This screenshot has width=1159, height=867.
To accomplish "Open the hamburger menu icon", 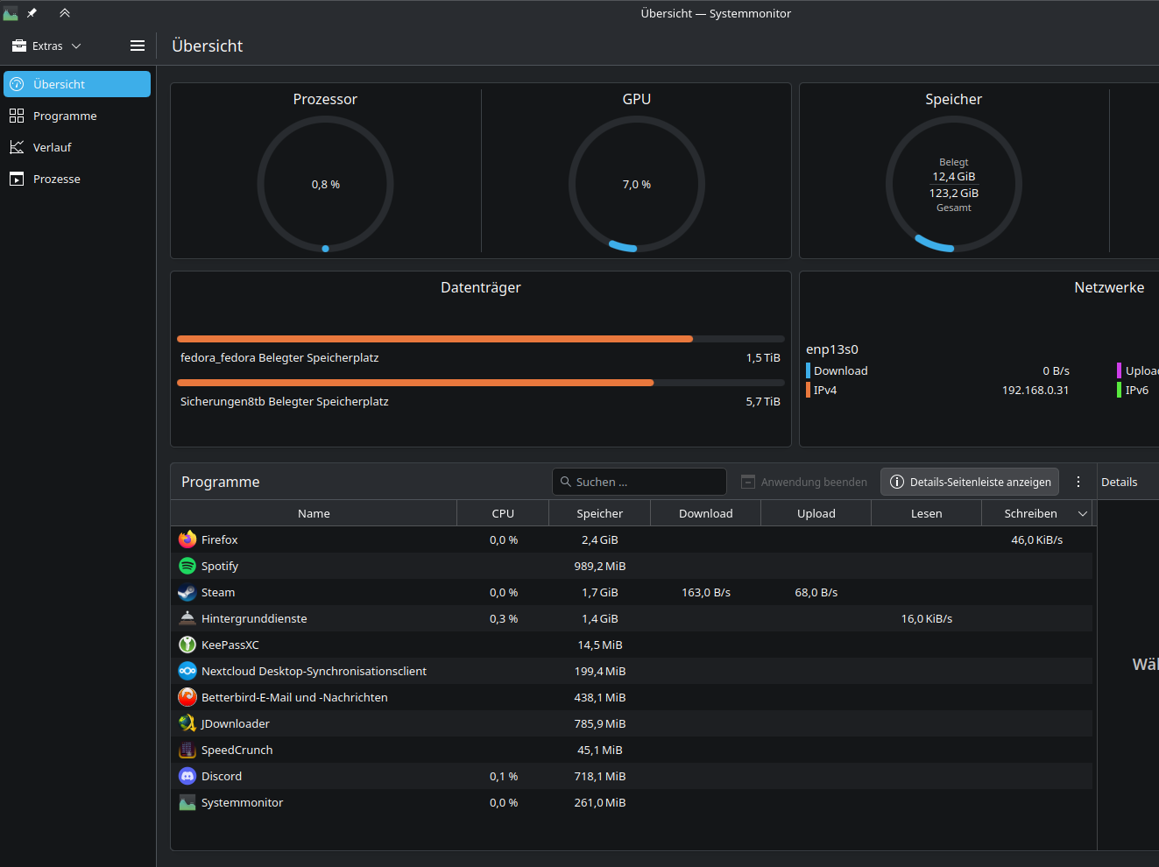I will 138,46.
